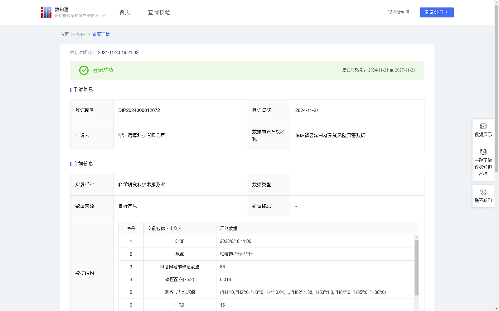Click the data structure table scrollbar thumb
This screenshot has height=311, width=499.
[x=417, y=267]
